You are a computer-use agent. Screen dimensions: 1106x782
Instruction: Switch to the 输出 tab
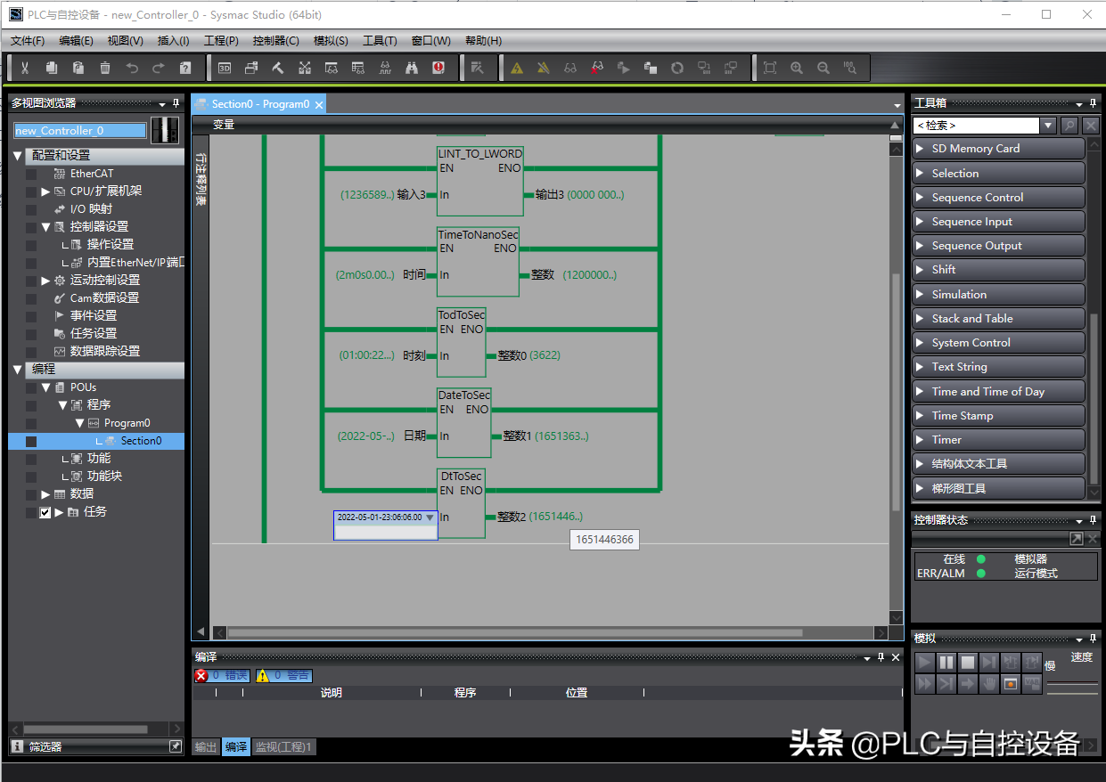[x=206, y=747]
